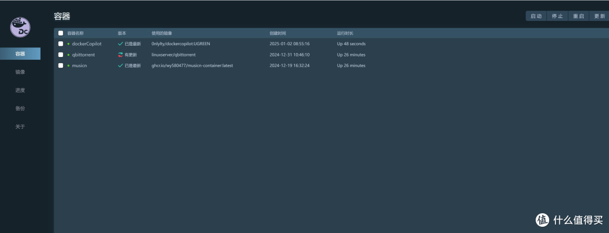Click image ghcr.io/wy580477/musicn-container:latest
609x233 pixels.
click(192, 65)
